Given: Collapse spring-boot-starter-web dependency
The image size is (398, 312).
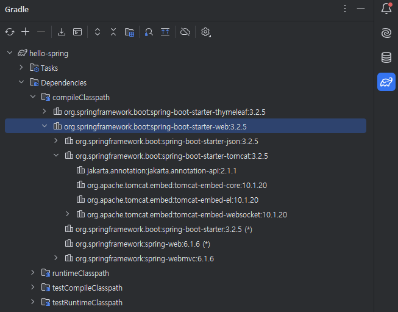Looking at the screenshot, I should pos(44,126).
